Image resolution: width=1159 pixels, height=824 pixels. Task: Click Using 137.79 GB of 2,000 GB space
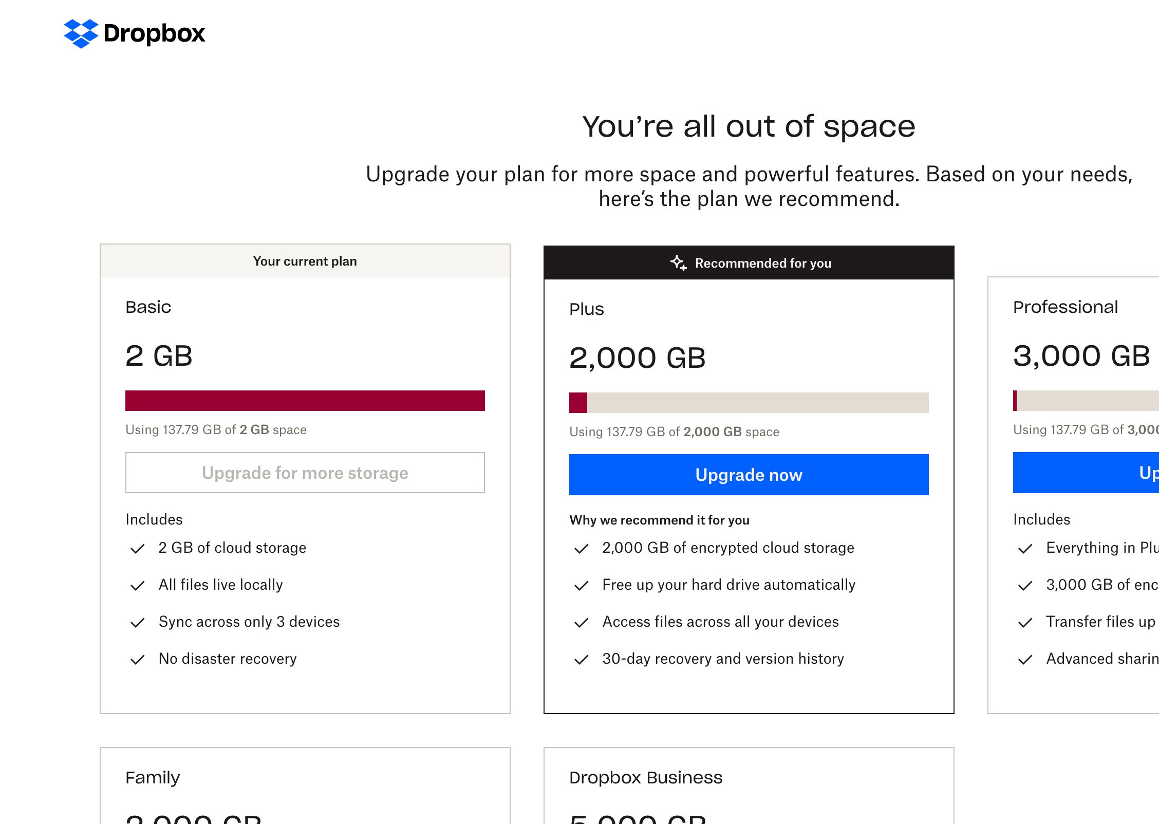pos(675,432)
